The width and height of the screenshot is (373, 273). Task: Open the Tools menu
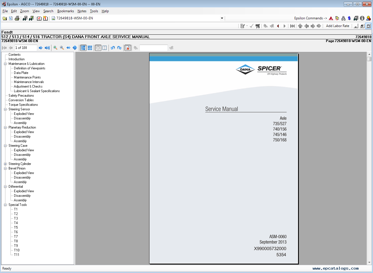(94, 11)
